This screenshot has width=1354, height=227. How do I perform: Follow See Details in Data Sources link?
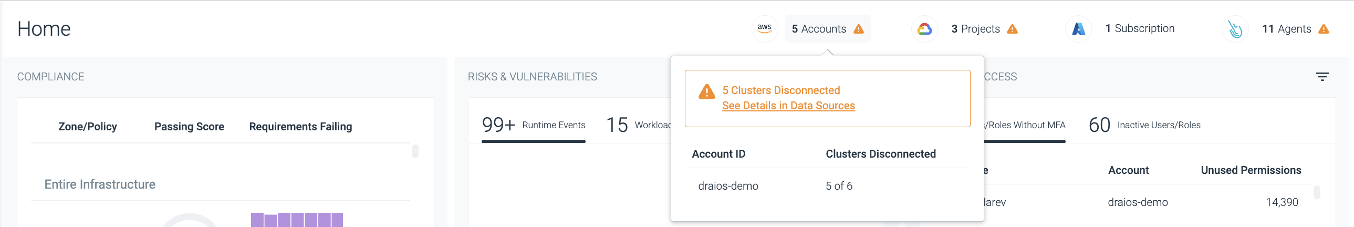pyautogui.click(x=788, y=106)
